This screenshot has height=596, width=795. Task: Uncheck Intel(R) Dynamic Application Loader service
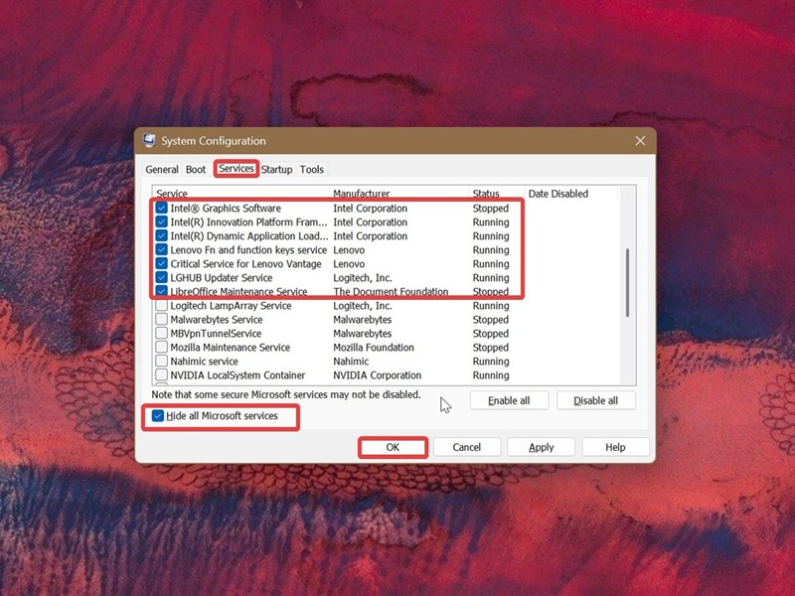[x=161, y=235]
